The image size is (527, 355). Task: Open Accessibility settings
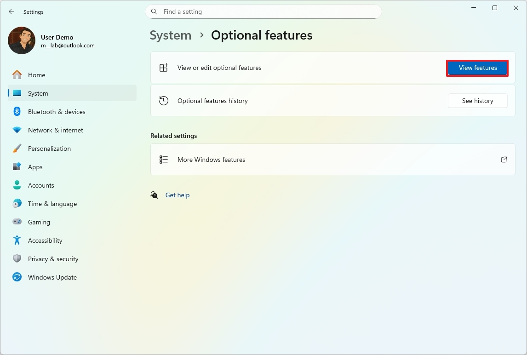(45, 240)
